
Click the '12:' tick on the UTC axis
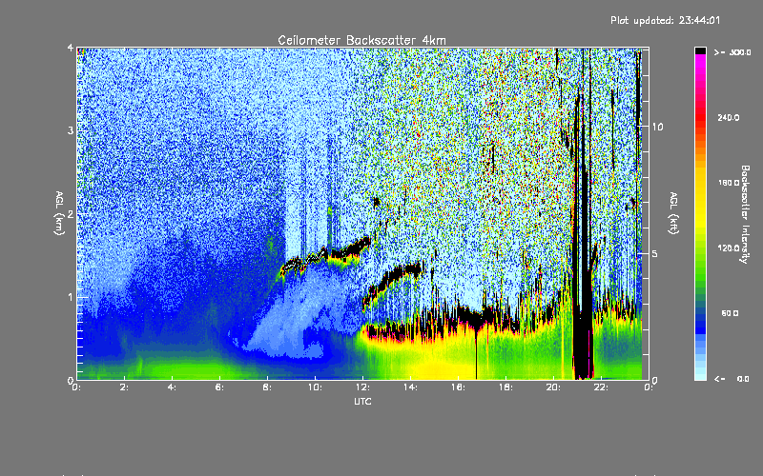tap(363, 387)
